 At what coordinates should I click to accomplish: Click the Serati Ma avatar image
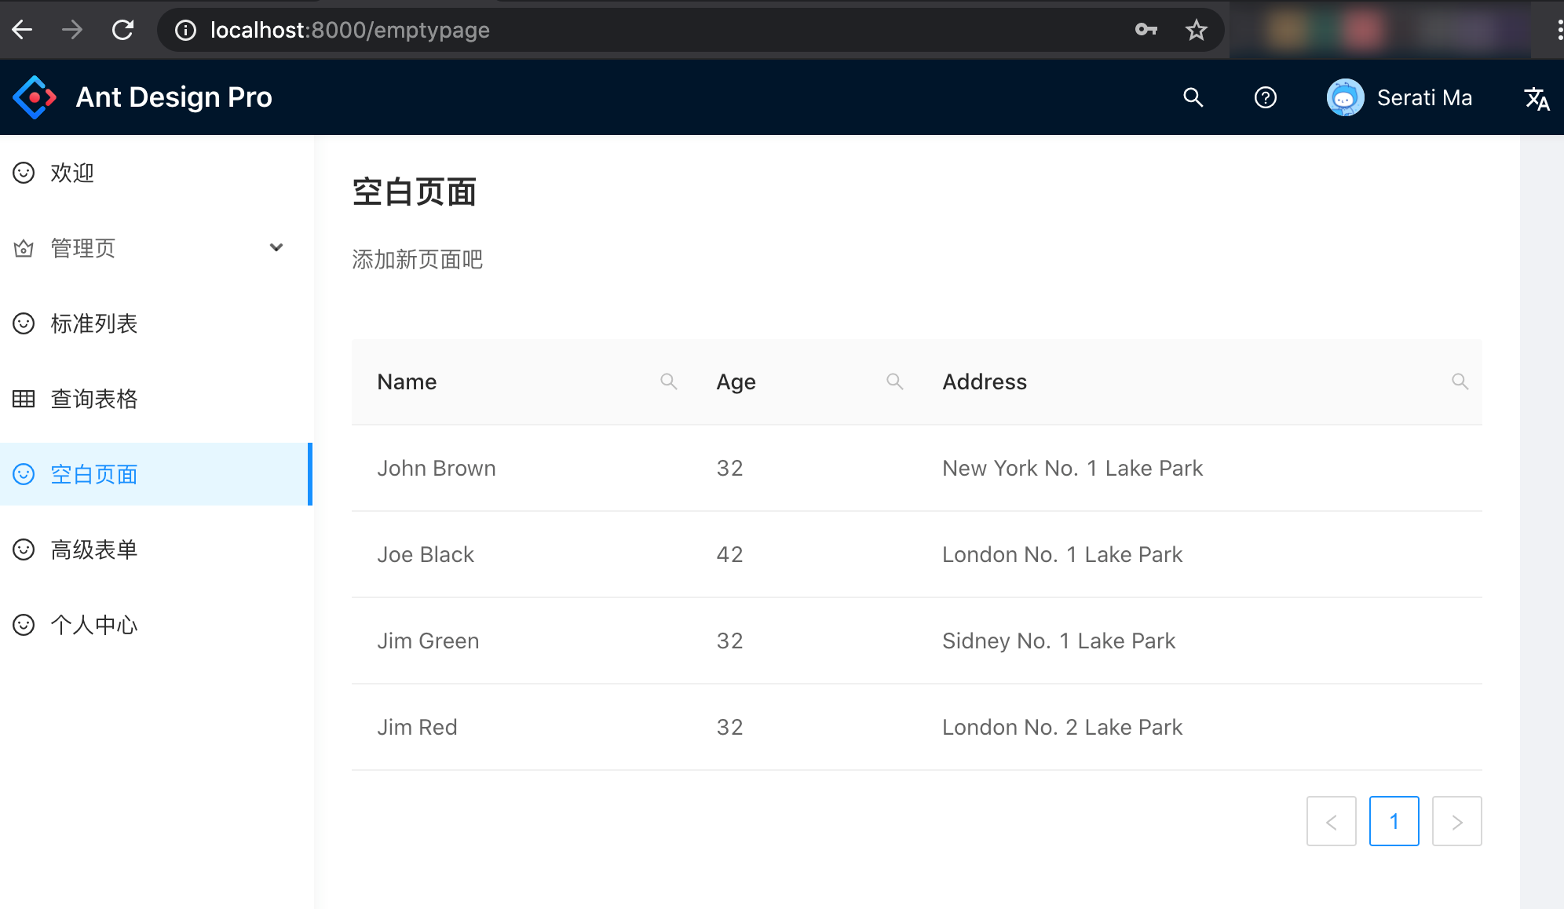1345,97
